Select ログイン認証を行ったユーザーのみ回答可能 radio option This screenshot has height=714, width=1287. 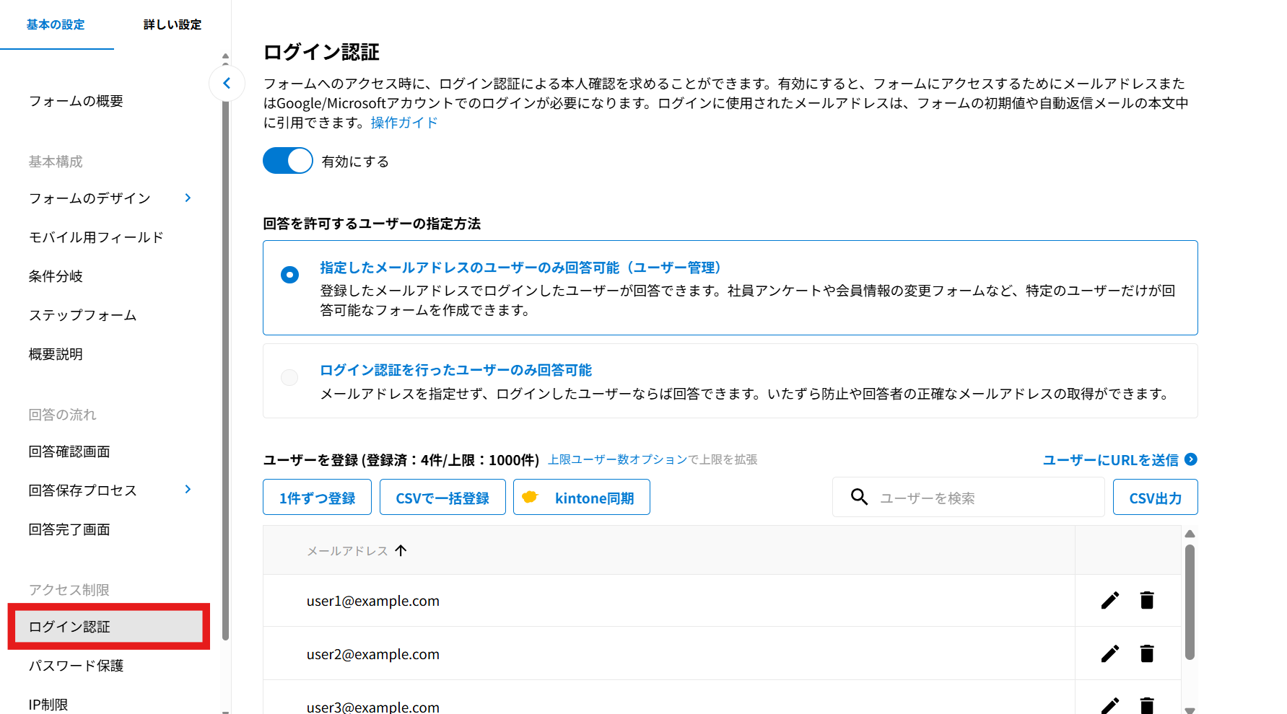tap(289, 378)
